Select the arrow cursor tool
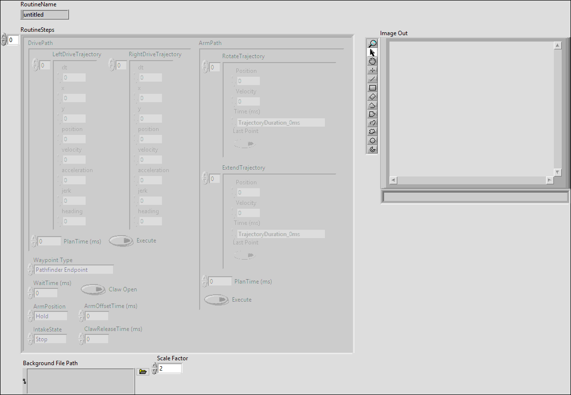571x395 pixels. (x=372, y=52)
